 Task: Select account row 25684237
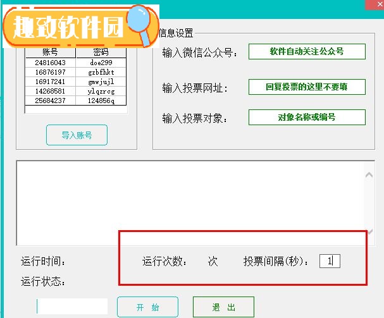[50, 101]
